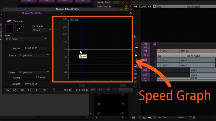The image size is (216, 121).
Task: Select the yellow Extract/Splice-in segment arrow
Action: coord(136,47)
